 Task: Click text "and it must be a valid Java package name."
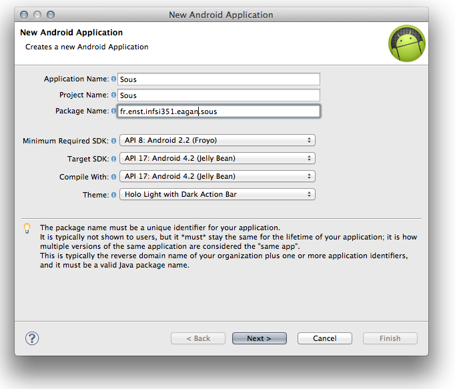(x=115, y=265)
